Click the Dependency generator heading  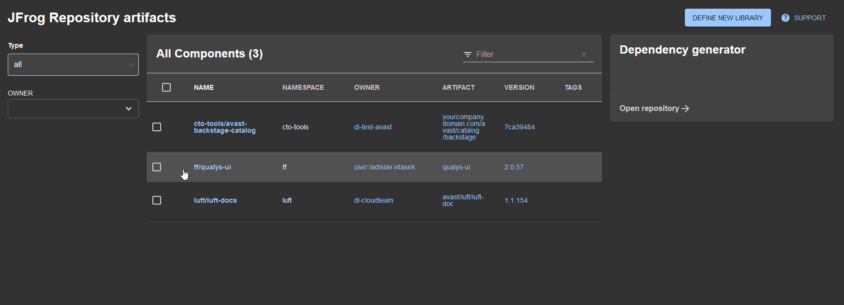(x=682, y=50)
